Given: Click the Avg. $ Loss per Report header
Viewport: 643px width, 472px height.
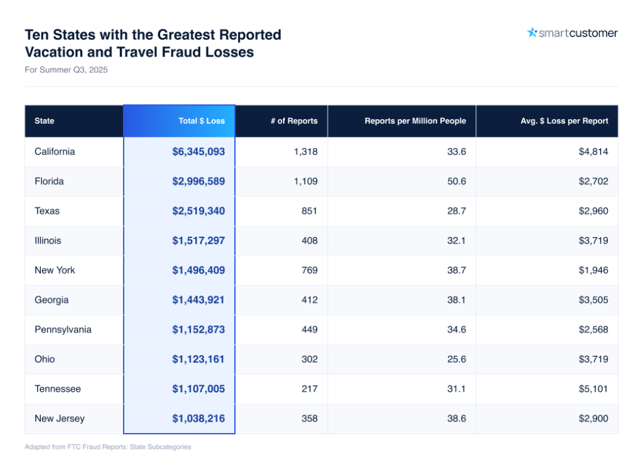Looking at the screenshot, I should point(547,121).
